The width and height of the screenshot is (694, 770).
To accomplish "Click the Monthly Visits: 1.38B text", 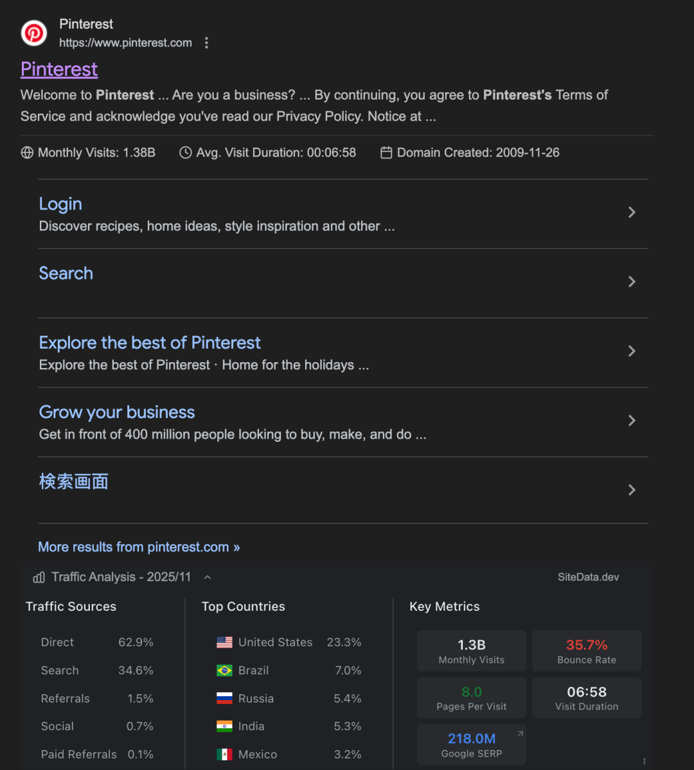I will [96, 153].
